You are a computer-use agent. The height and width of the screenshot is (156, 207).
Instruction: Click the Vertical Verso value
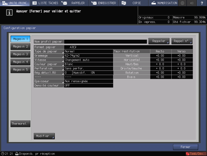tap(182, 55)
